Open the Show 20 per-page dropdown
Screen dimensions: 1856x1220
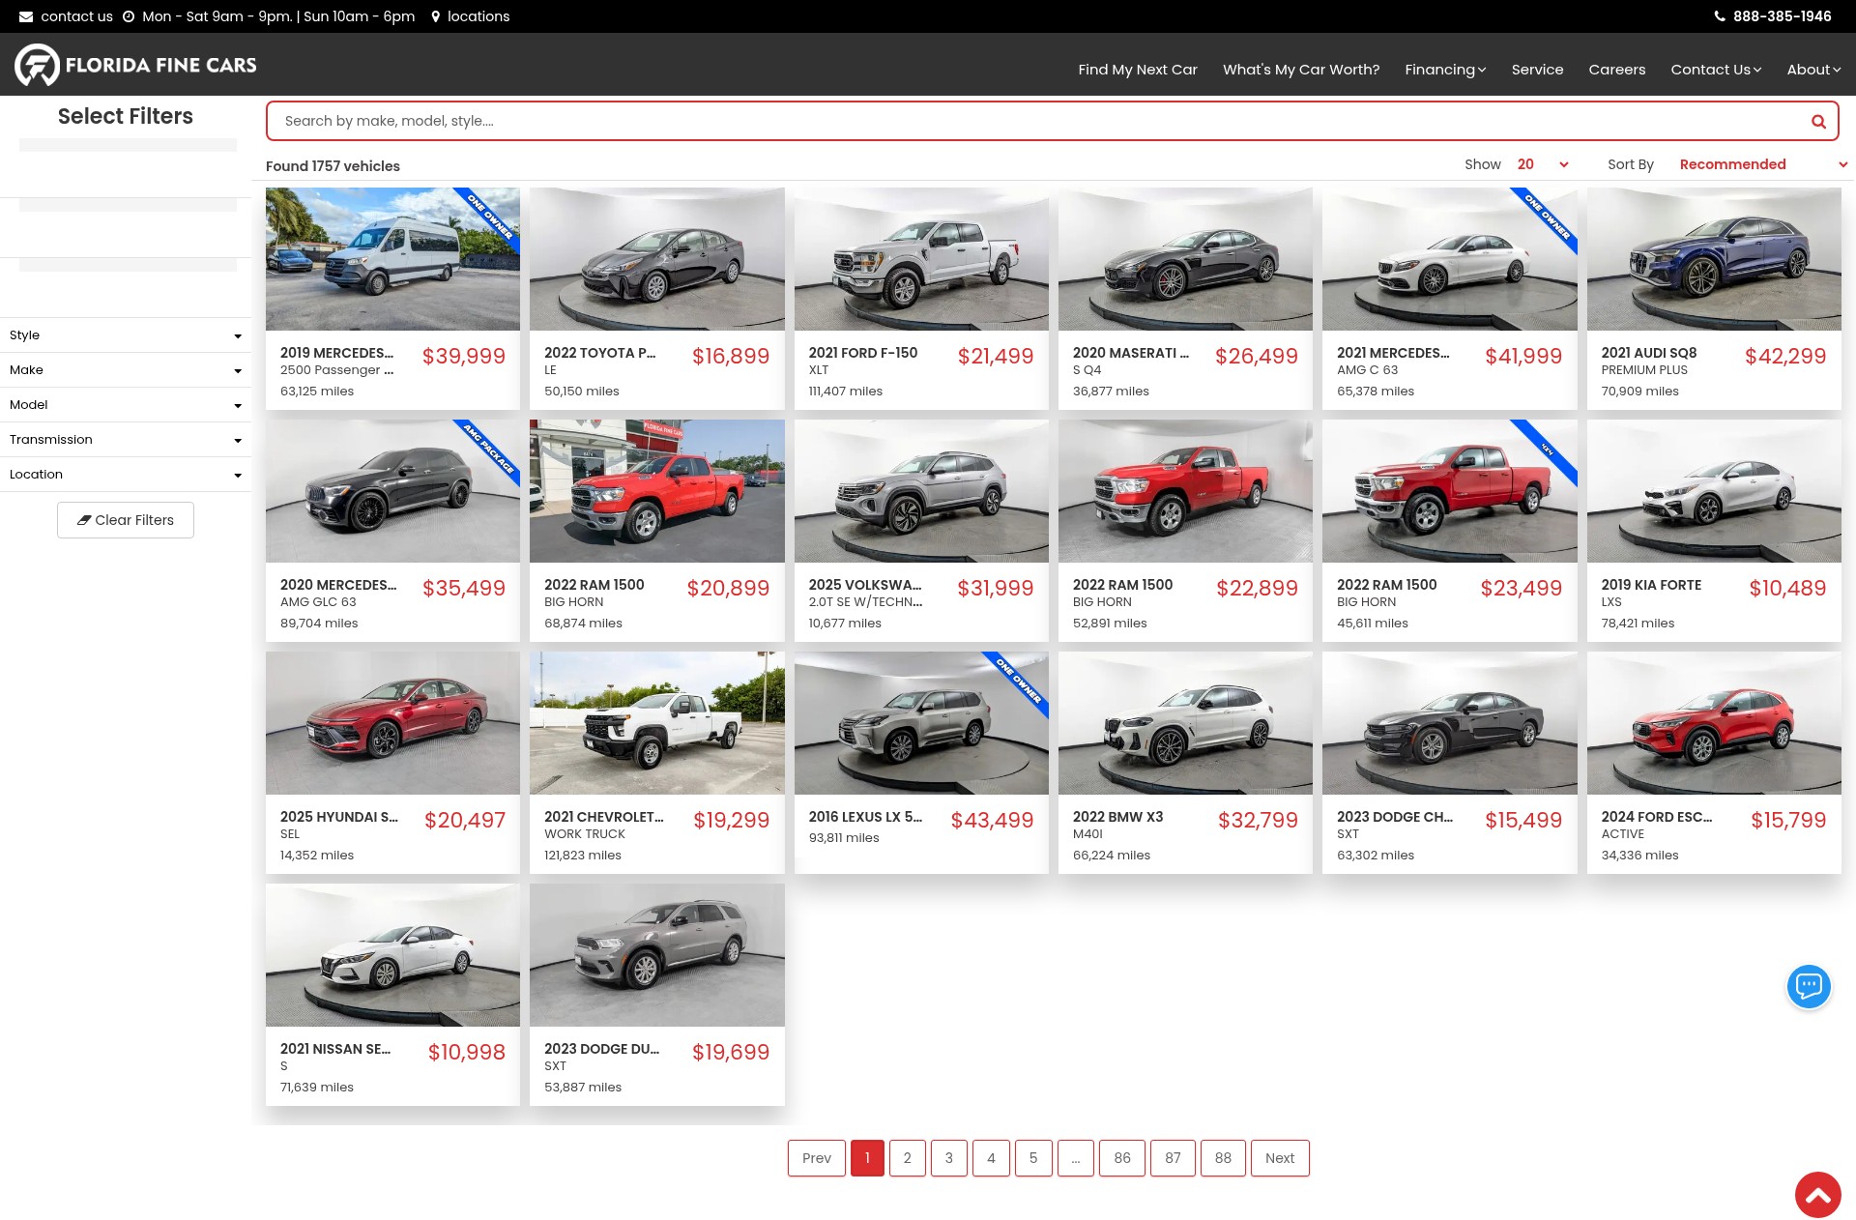coord(1542,164)
